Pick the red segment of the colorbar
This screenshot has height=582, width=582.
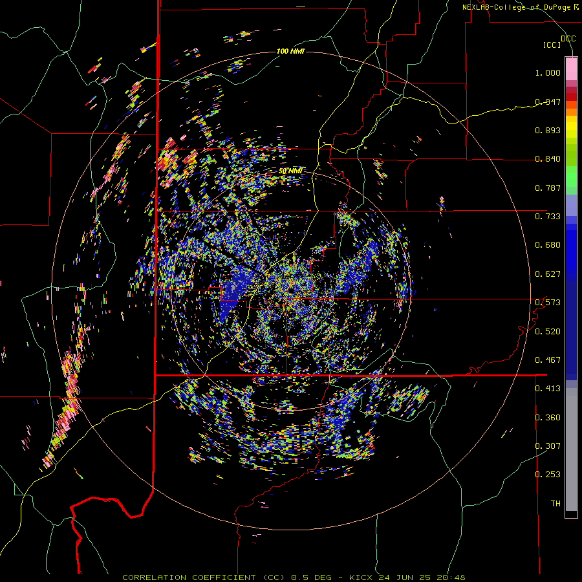571,96
